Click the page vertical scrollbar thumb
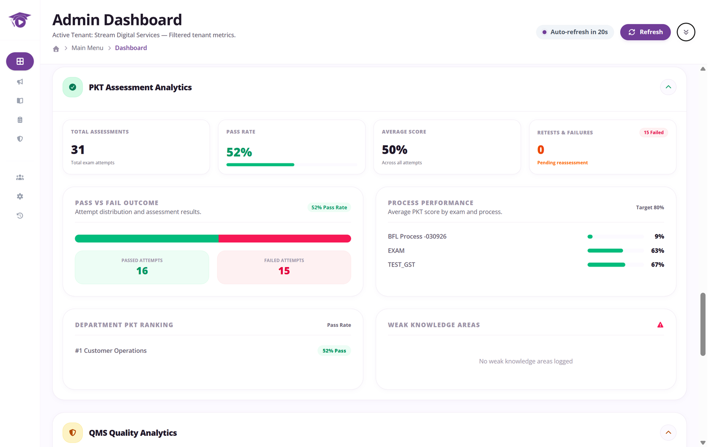The height and width of the screenshot is (447, 715). pos(703,324)
